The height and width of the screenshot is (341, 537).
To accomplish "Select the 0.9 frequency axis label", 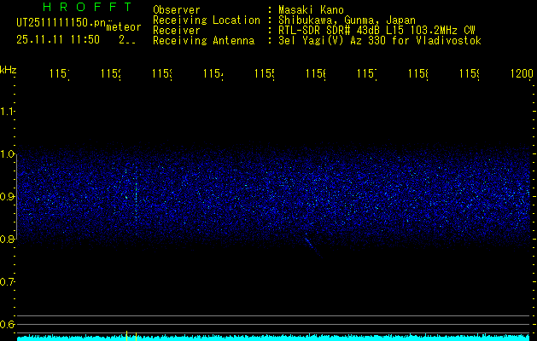I will point(8,197).
